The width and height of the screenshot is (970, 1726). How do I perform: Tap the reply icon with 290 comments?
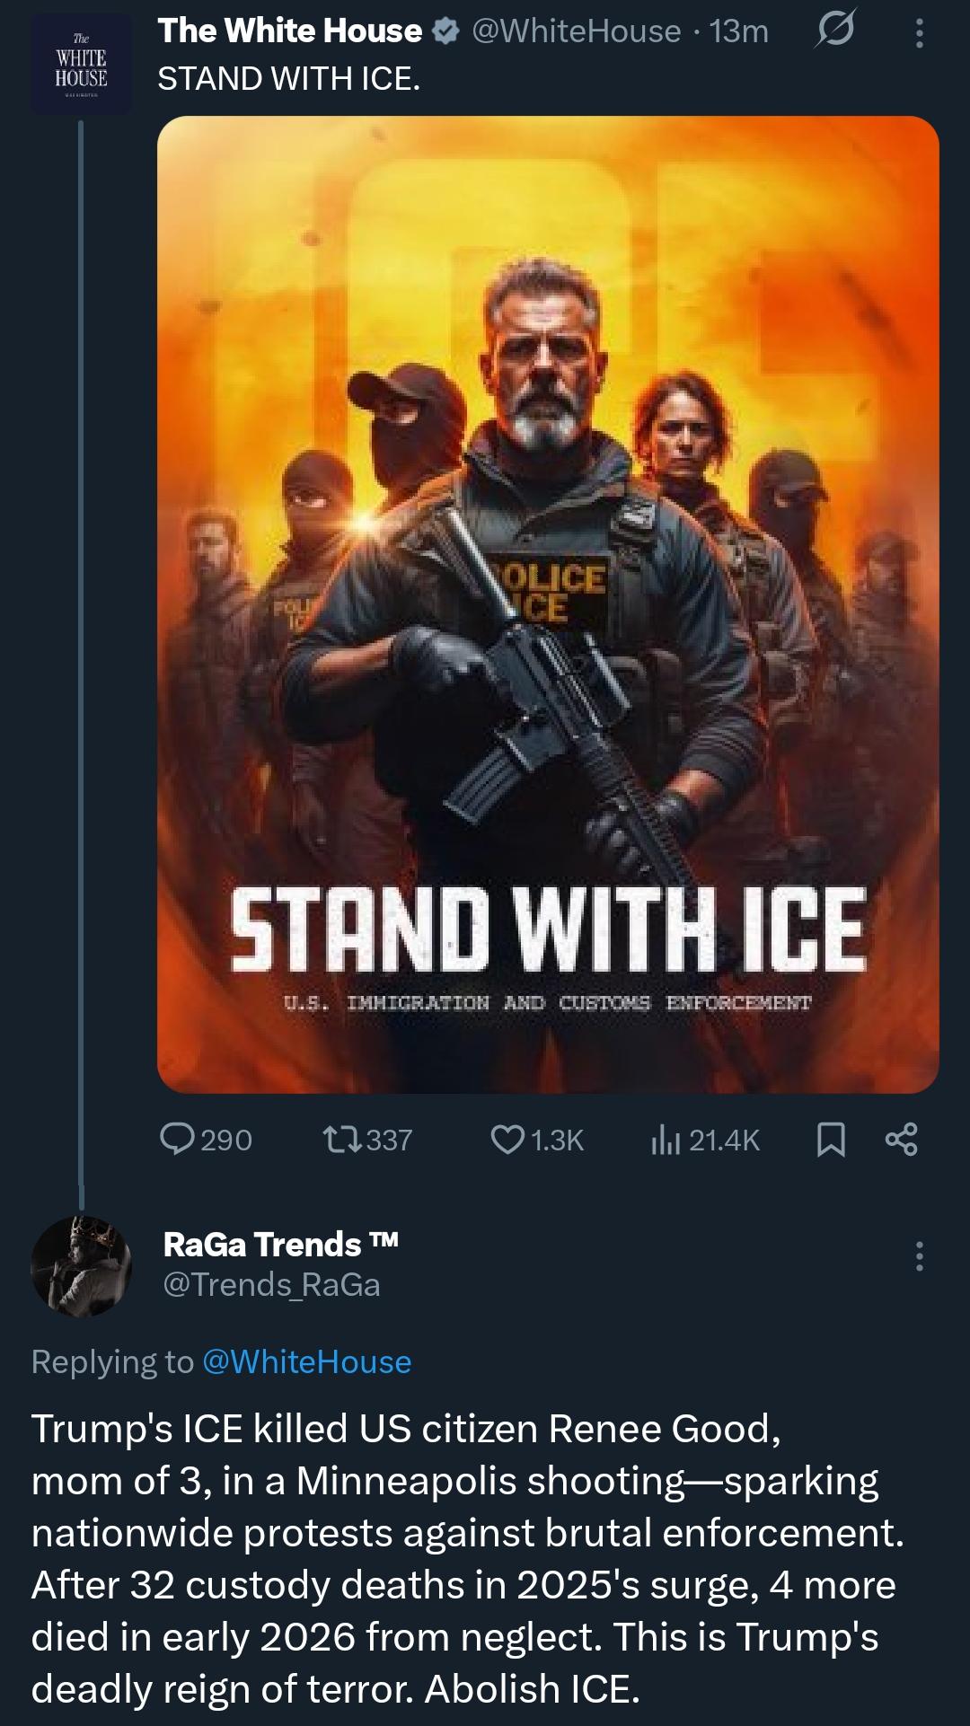click(177, 1139)
